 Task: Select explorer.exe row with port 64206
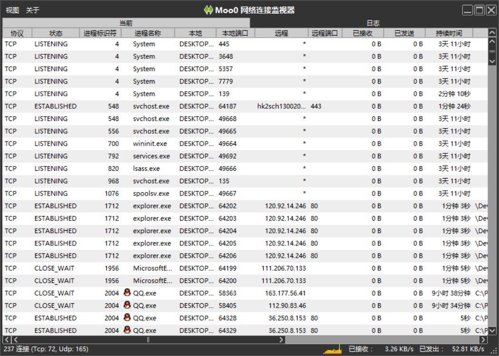[245, 255]
